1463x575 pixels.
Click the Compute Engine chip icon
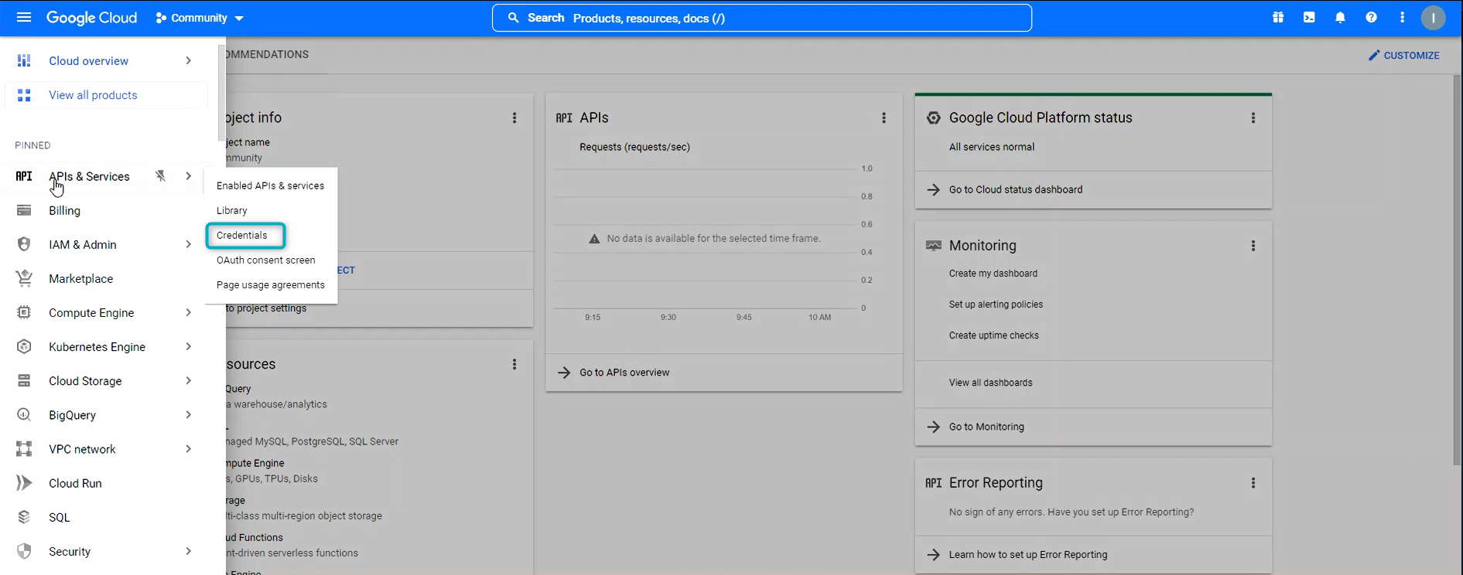(24, 312)
